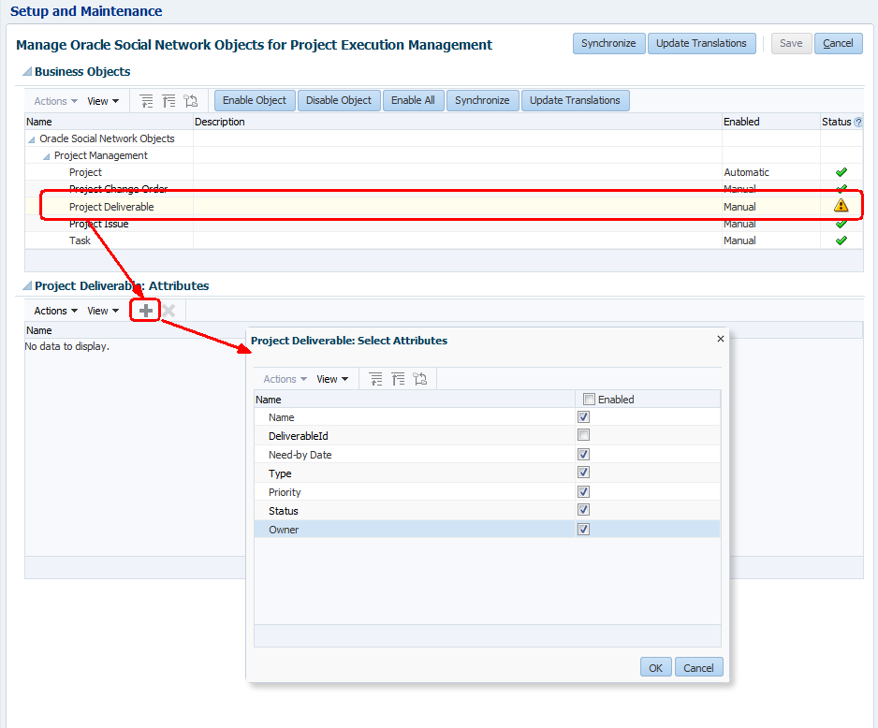Open View menu in Business Objects toolbar
The width and height of the screenshot is (878, 728).
pos(103,101)
